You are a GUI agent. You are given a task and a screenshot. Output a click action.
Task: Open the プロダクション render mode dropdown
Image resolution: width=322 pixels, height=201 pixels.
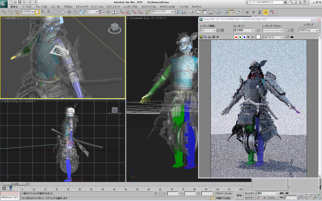(x=317, y=30)
